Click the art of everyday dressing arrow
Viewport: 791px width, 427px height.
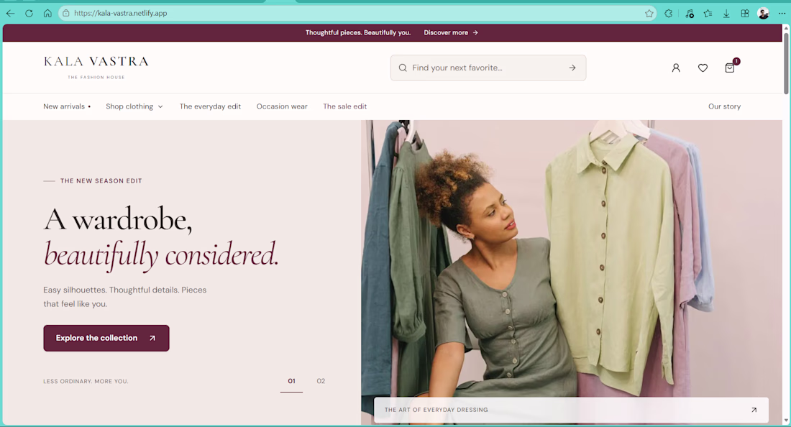pyautogui.click(x=754, y=410)
